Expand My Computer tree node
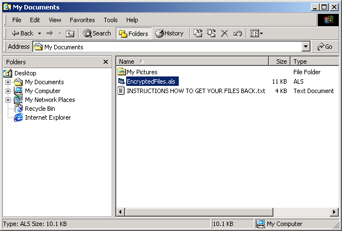The width and height of the screenshot is (342, 231). (8, 91)
